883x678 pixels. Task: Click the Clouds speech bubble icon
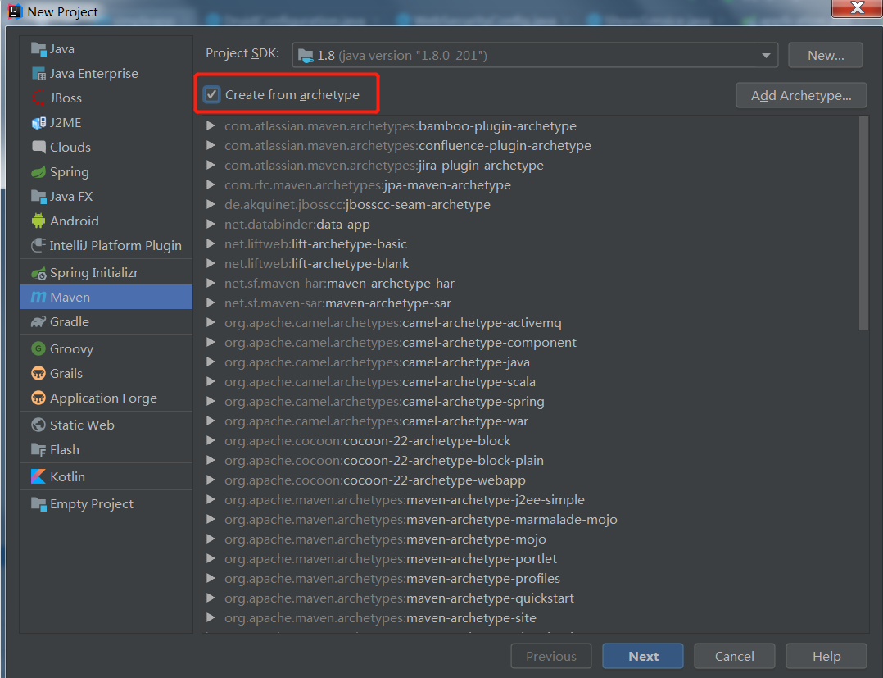pos(38,147)
